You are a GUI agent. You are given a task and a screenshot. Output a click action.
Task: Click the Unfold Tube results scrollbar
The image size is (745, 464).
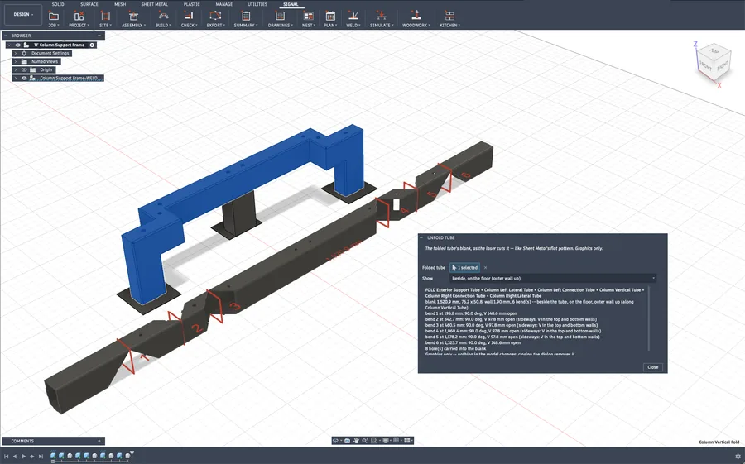[648, 318]
